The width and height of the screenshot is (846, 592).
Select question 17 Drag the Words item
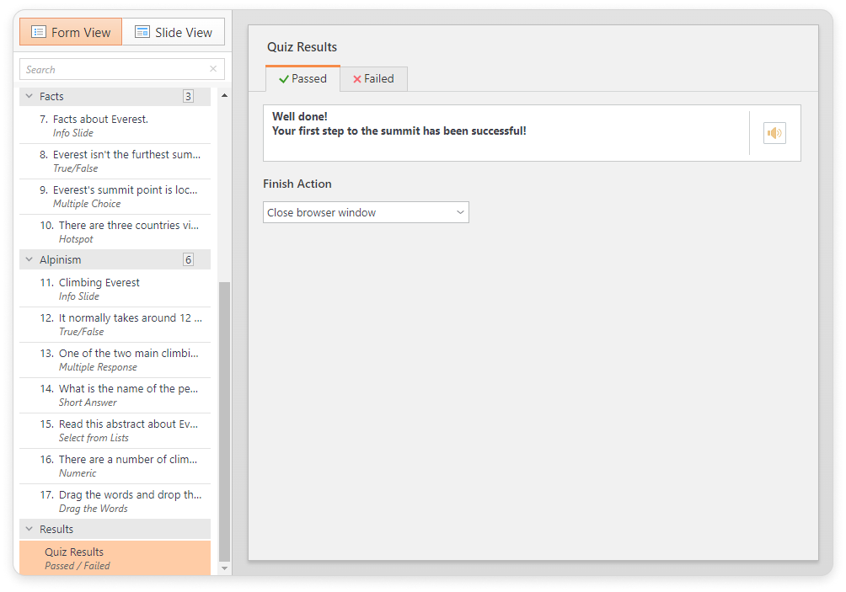pos(115,501)
